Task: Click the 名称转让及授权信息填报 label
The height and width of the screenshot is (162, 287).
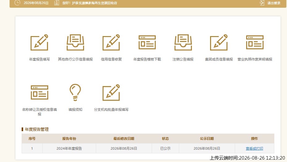Action: click(x=39, y=112)
